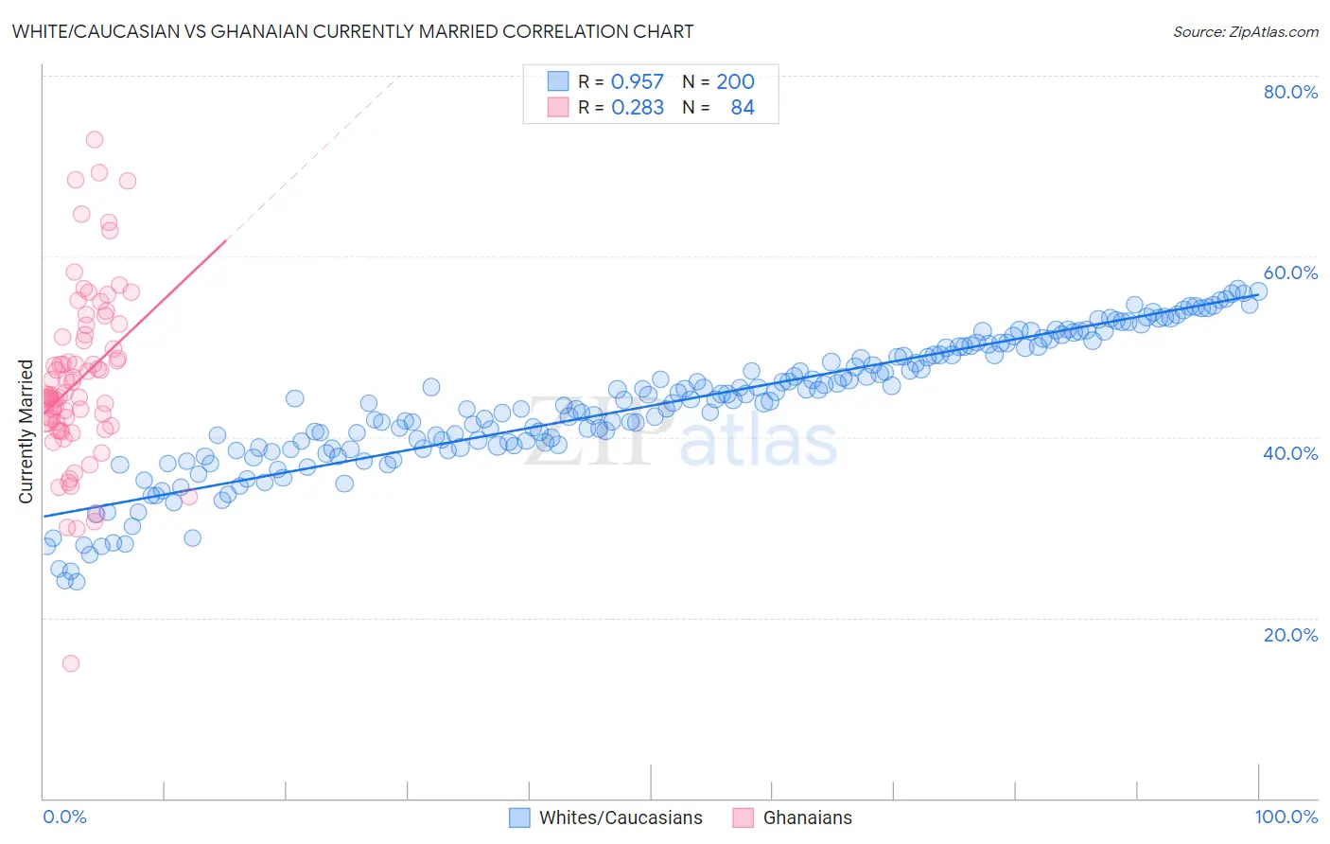The image size is (1330, 844).
Task: Click the 20.0% y-axis label
Action: [1290, 635]
